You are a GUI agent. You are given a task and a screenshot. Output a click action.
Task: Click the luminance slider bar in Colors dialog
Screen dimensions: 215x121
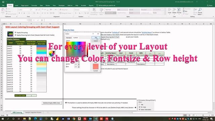click(x=87, y=49)
